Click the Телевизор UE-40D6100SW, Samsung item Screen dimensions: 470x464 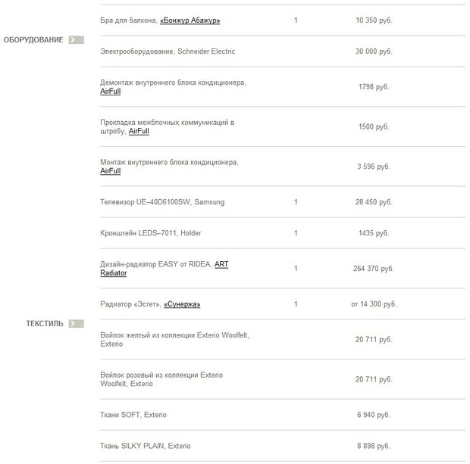tap(162, 202)
